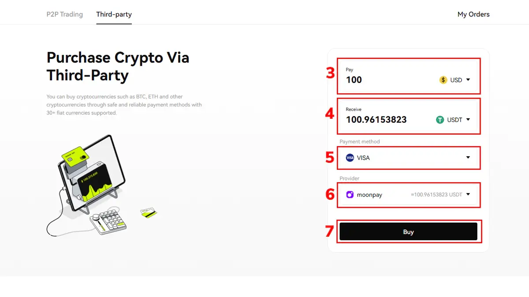
Task: Click the purple MoonPay provider logo
Action: [350, 194]
